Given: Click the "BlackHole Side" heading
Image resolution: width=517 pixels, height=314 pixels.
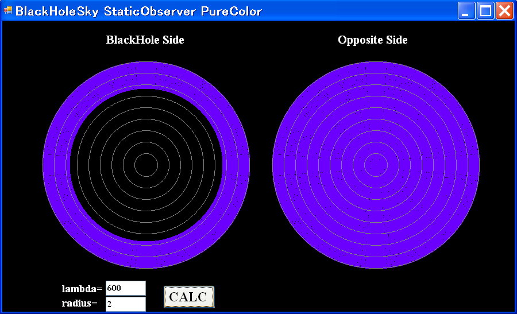Looking at the screenshot, I should pos(145,40).
